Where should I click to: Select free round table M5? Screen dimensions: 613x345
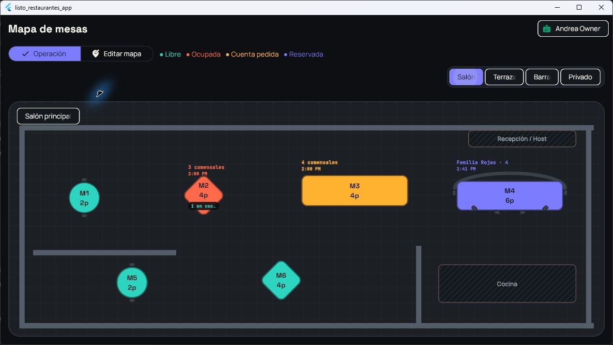pos(132,283)
